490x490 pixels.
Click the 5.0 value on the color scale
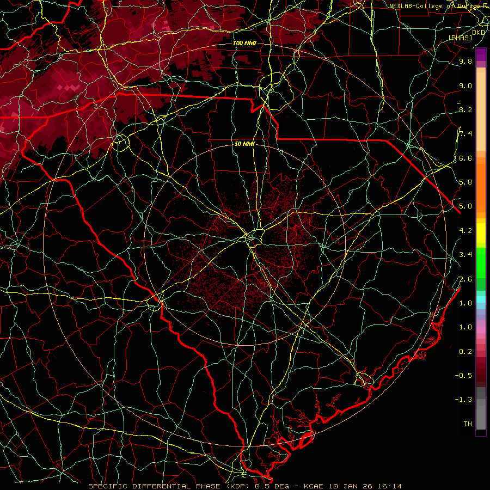pyautogui.click(x=465, y=206)
